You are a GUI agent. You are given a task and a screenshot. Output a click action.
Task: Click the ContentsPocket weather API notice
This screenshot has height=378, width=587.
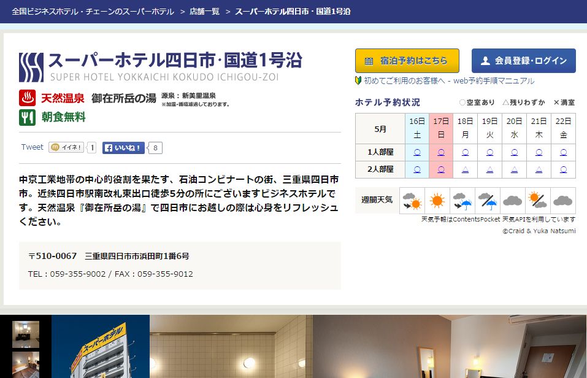pos(498,220)
